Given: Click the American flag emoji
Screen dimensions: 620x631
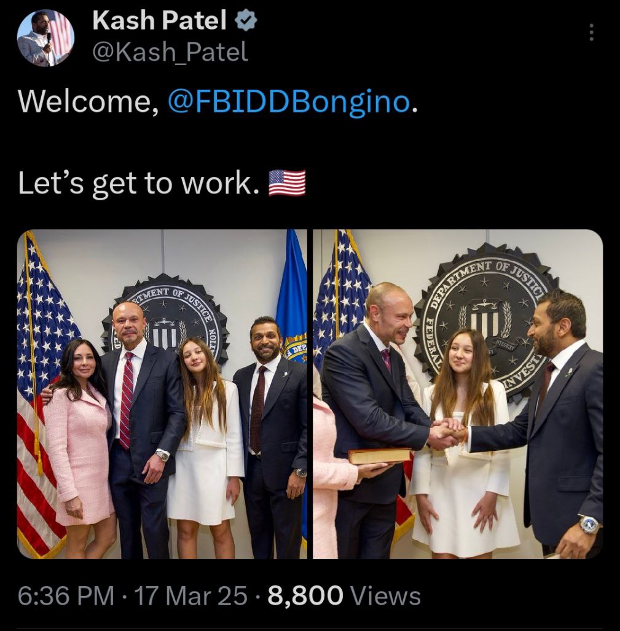Looking at the screenshot, I should point(288,182).
